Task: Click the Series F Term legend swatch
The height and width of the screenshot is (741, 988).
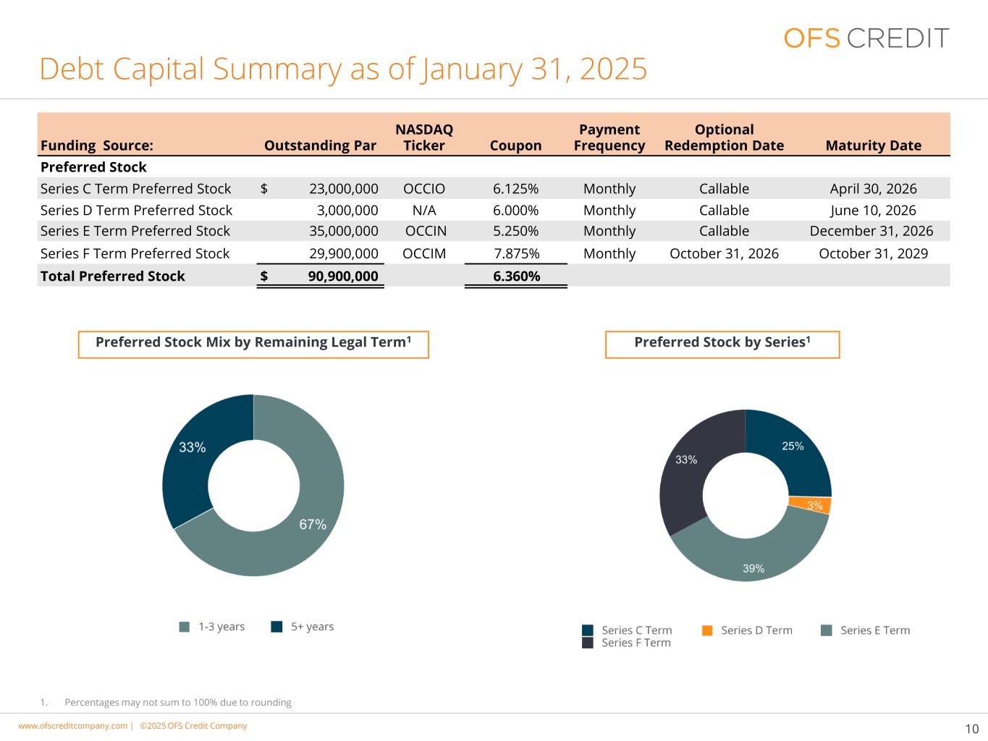Action: pyautogui.click(x=588, y=643)
